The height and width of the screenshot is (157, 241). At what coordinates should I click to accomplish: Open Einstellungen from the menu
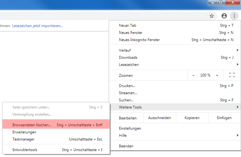tap(175, 128)
